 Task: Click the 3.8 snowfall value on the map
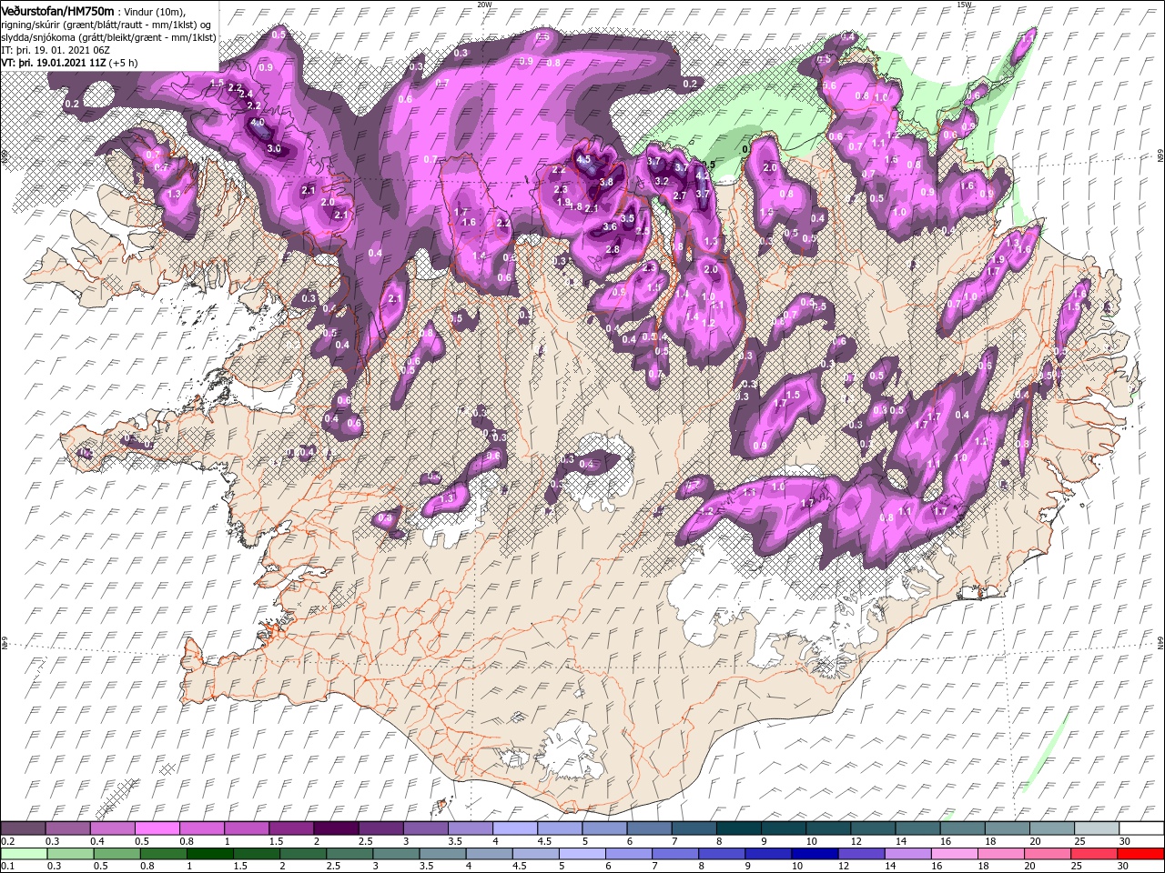607,182
